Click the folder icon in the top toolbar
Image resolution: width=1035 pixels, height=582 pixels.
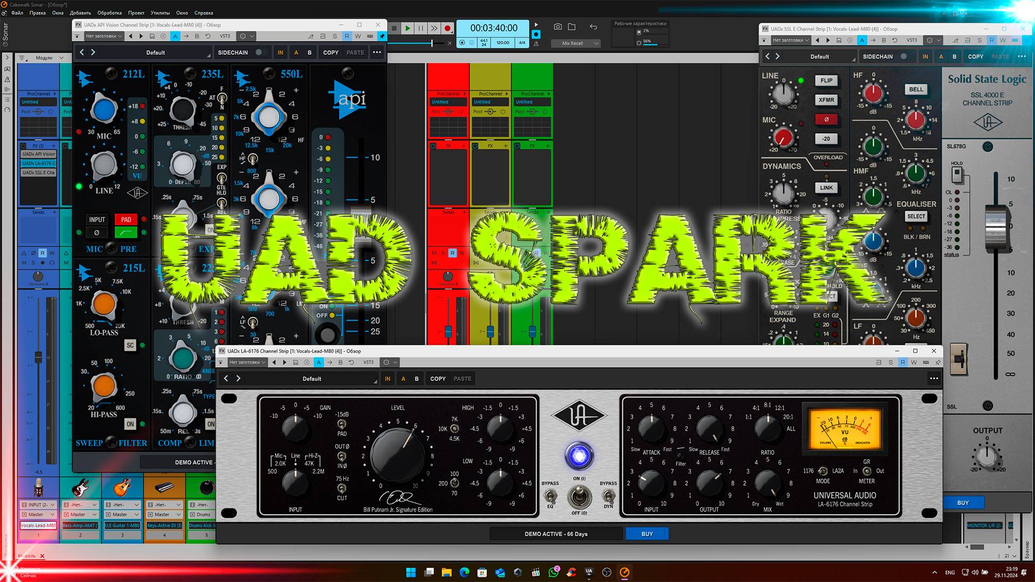572,26
